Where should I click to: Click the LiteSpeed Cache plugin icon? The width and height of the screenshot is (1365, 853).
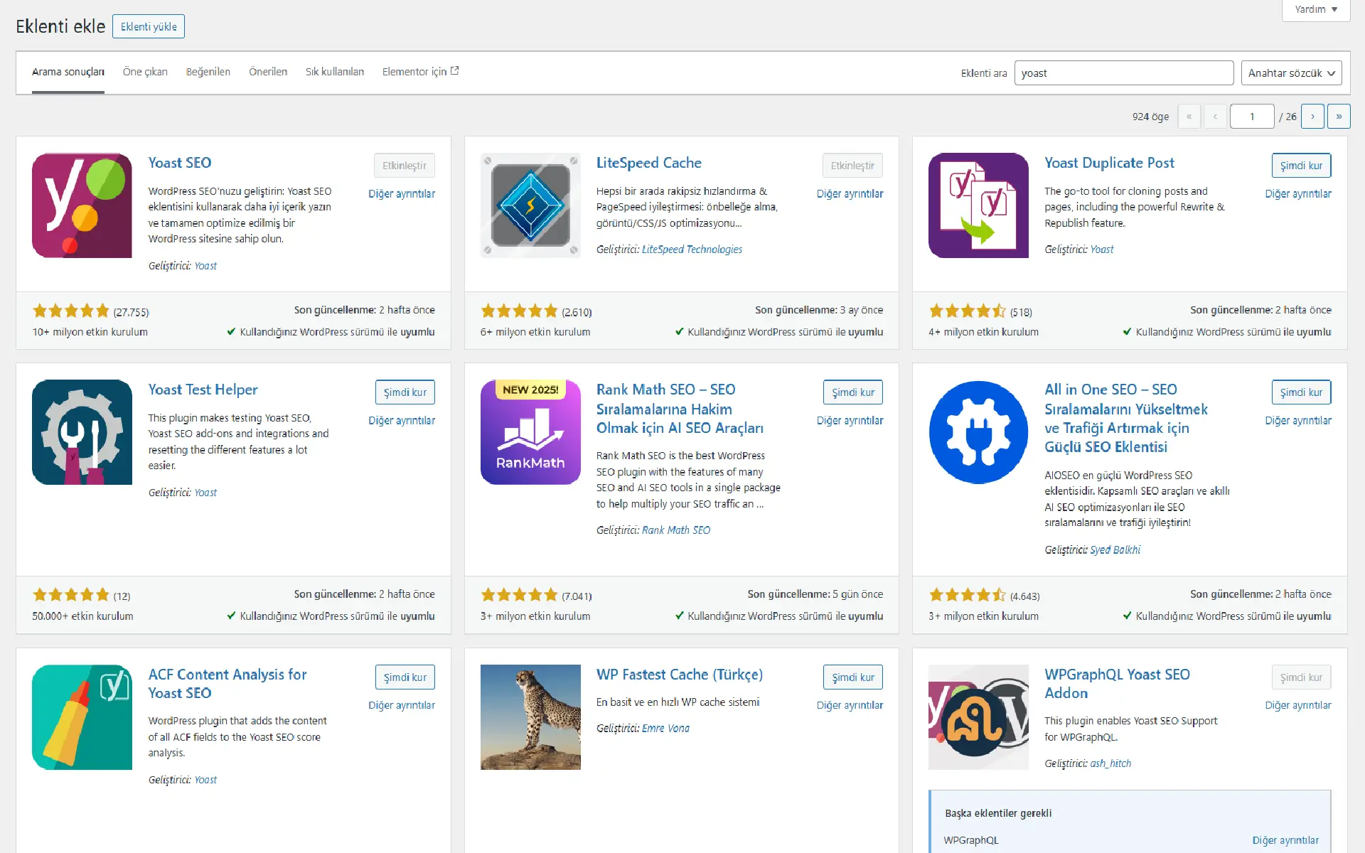[x=530, y=205]
